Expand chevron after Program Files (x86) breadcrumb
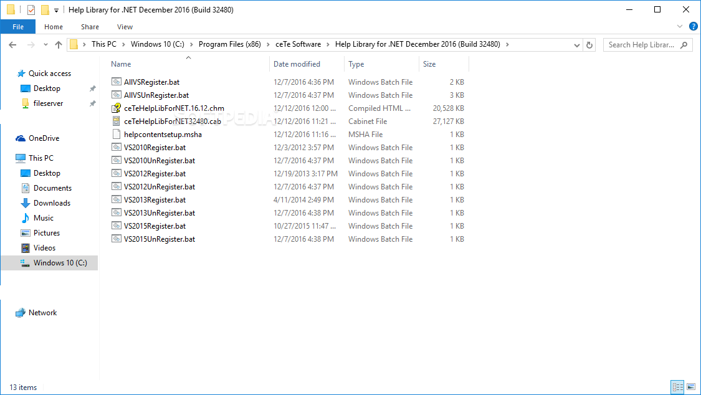This screenshot has height=395, width=701. click(x=268, y=44)
